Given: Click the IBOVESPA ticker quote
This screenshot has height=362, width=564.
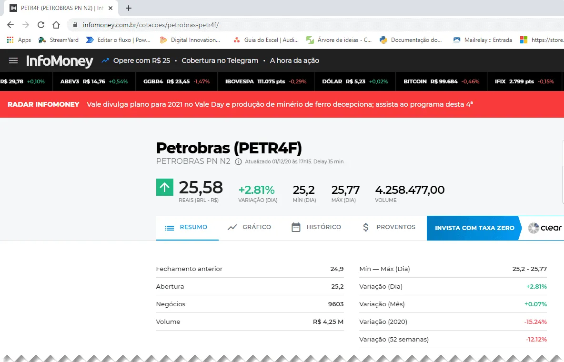Looking at the screenshot, I should (266, 81).
